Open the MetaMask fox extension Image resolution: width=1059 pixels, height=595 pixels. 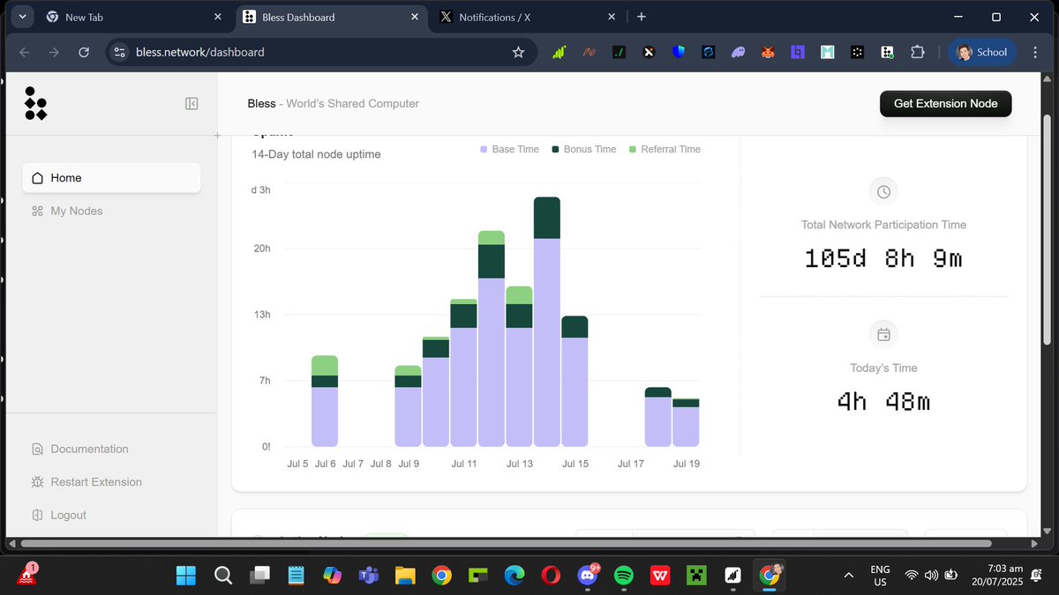(x=768, y=52)
